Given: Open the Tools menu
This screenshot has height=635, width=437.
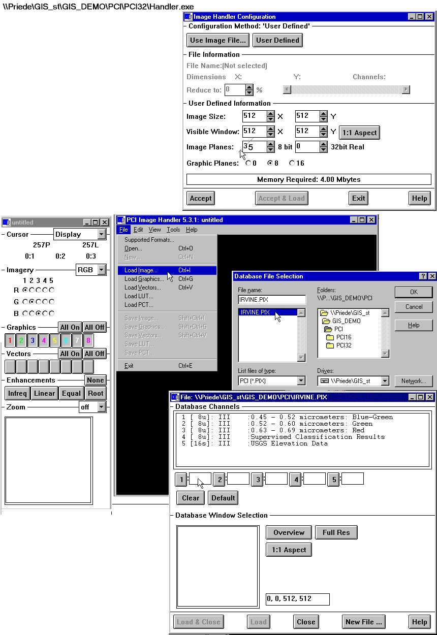Looking at the screenshot, I should pos(173,230).
